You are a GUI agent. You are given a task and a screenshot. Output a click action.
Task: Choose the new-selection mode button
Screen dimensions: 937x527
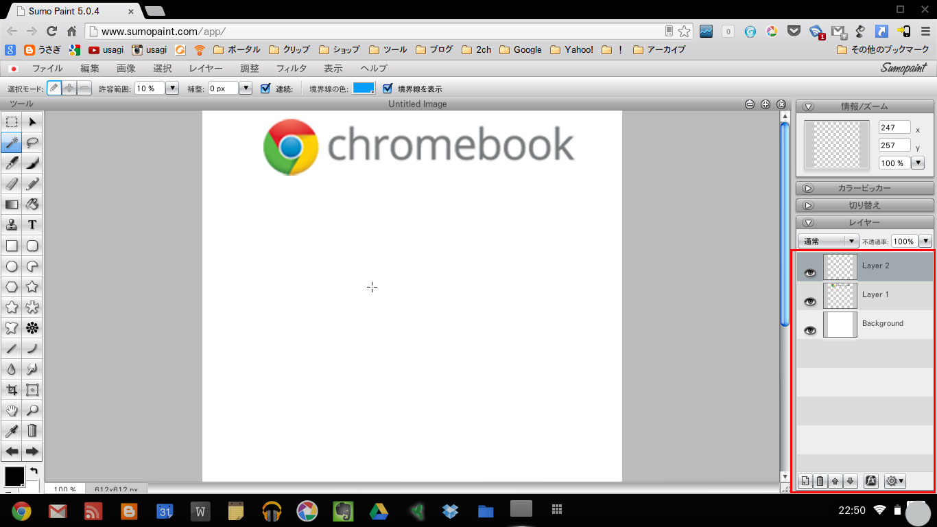[54, 89]
